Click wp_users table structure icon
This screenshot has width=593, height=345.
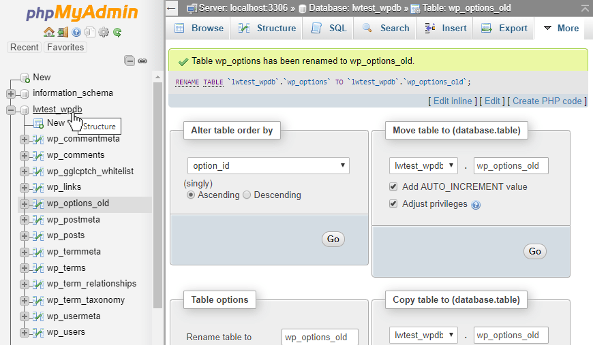pos(37,332)
